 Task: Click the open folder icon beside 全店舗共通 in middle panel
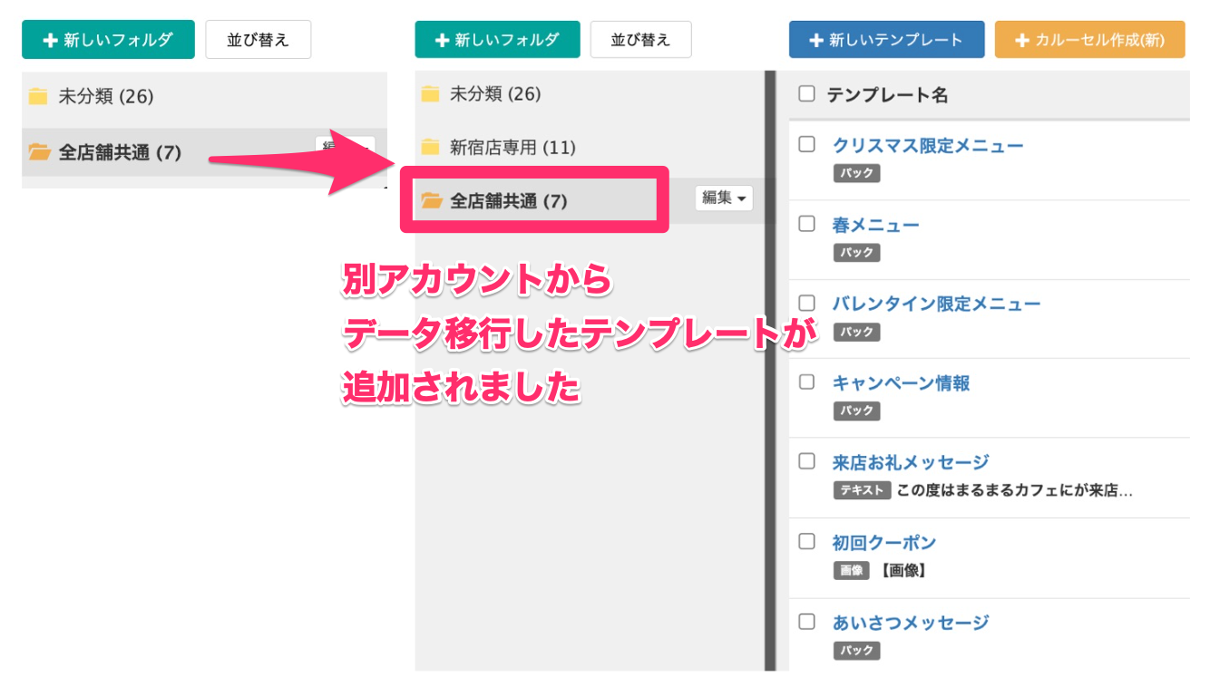click(431, 201)
